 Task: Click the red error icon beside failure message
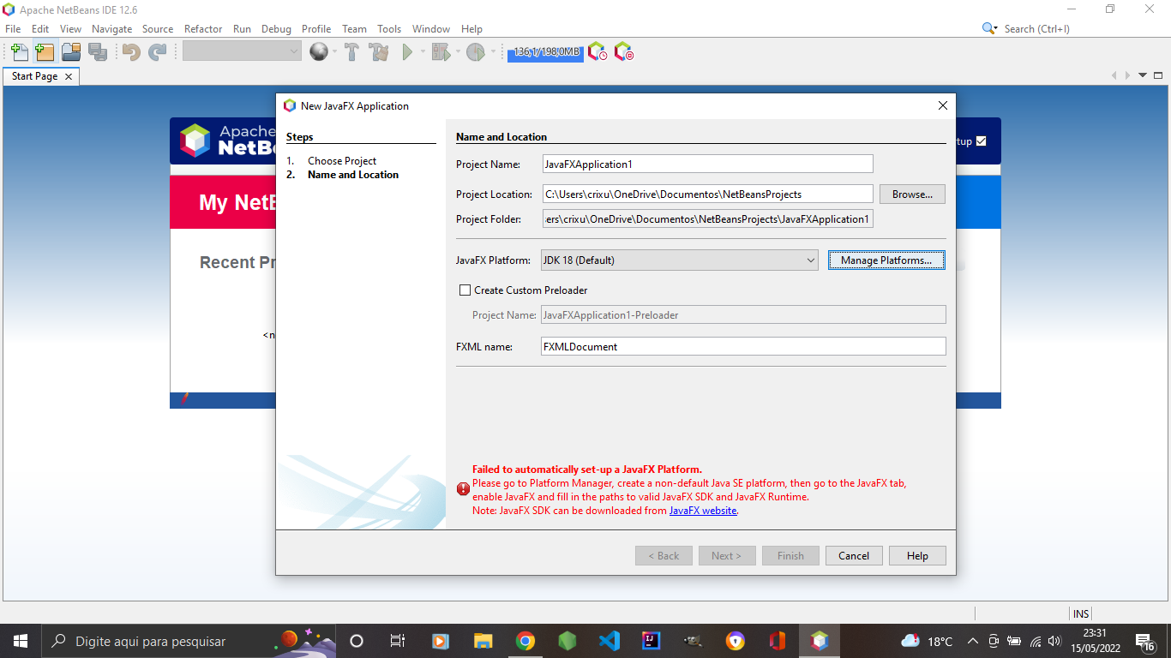click(463, 488)
